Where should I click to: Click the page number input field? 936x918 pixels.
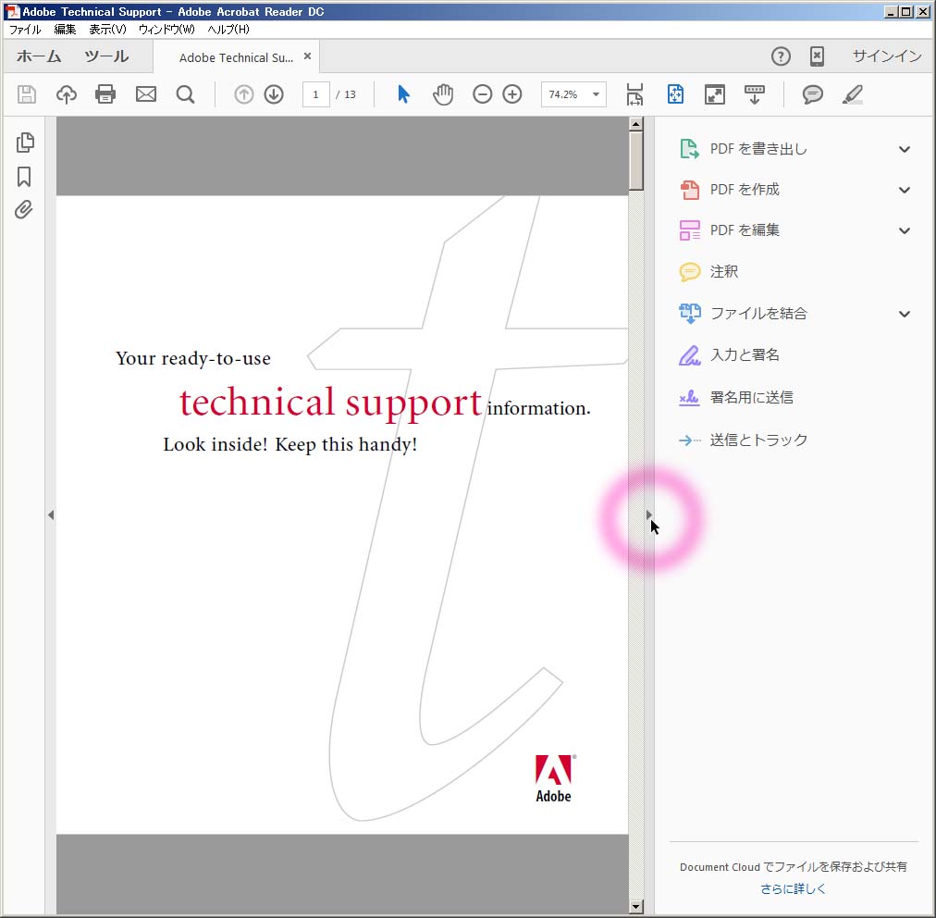pyautogui.click(x=315, y=94)
